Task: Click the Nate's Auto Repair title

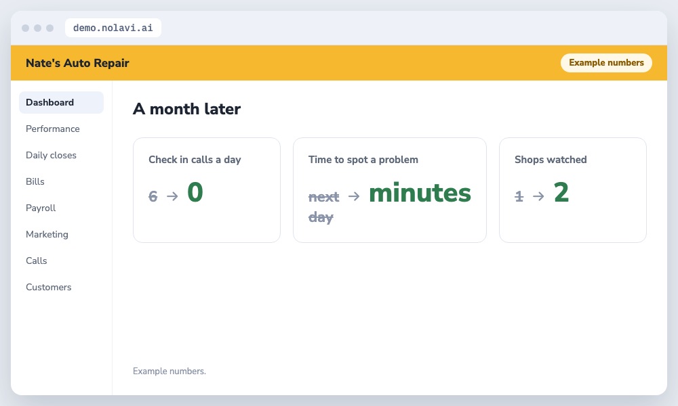Action: click(x=77, y=63)
